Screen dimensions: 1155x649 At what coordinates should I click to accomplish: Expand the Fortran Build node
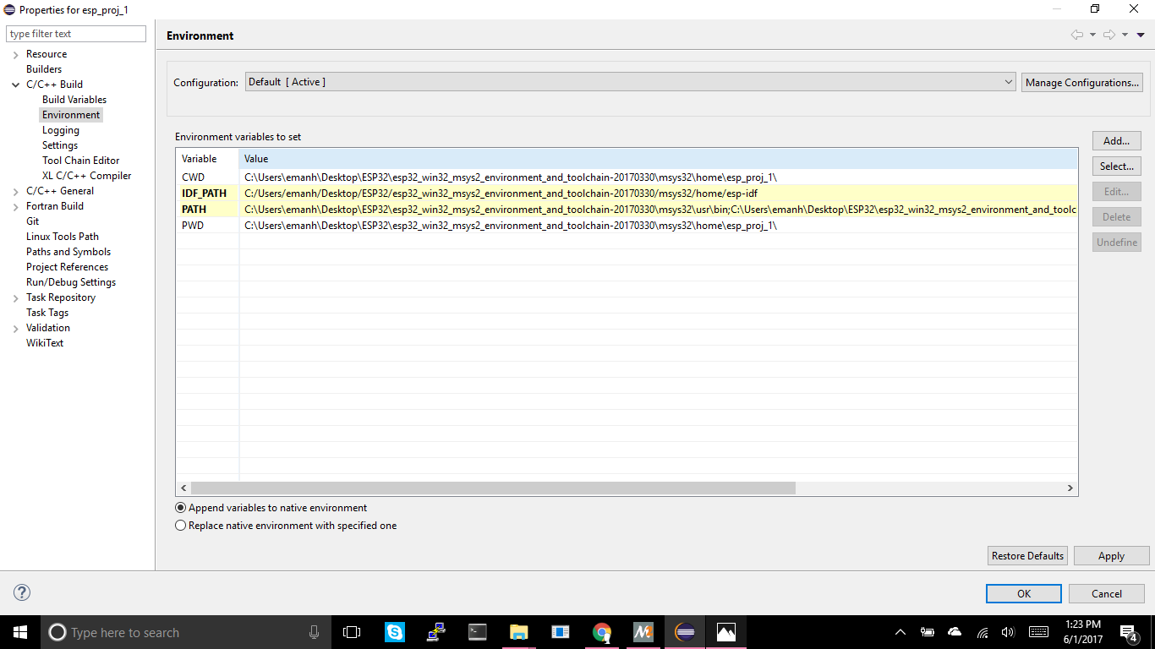[x=15, y=206]
